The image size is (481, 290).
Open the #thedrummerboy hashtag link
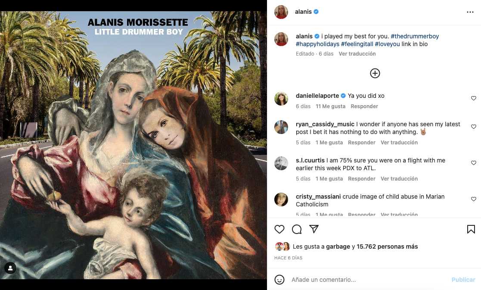tap(415, 36)
